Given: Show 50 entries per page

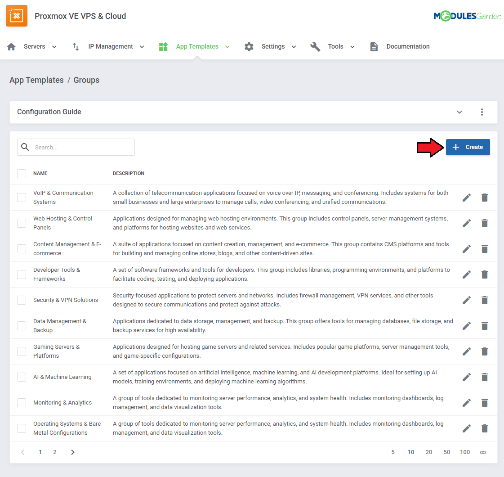Looking at the screenshot, I should [447, 452].
